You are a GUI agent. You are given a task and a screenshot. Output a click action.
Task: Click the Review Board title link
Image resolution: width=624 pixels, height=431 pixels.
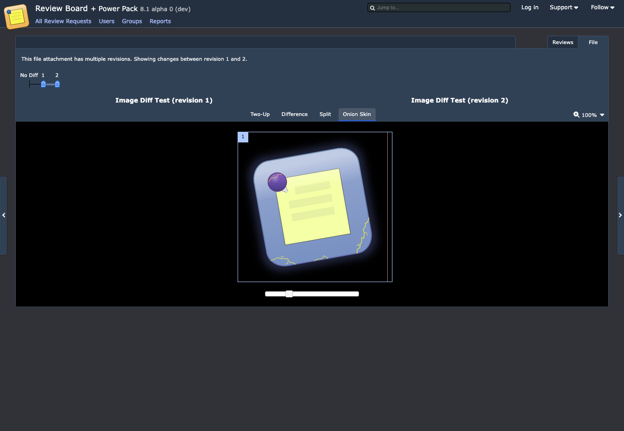pos(61,8)
